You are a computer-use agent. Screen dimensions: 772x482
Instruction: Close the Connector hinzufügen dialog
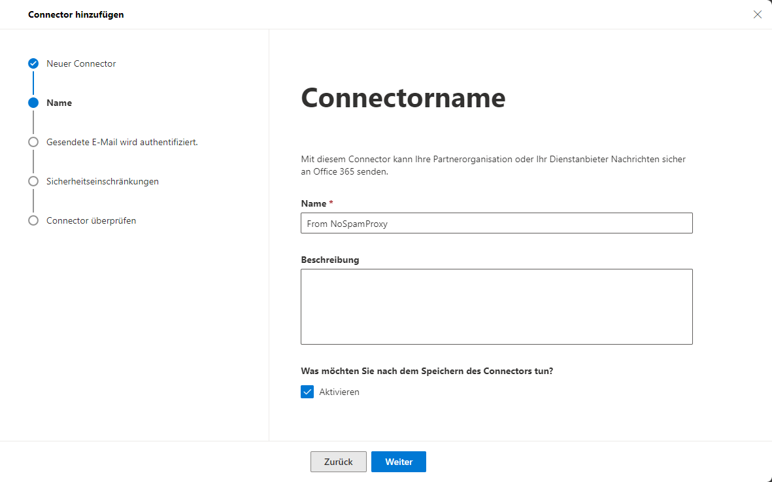coord(757,14)
